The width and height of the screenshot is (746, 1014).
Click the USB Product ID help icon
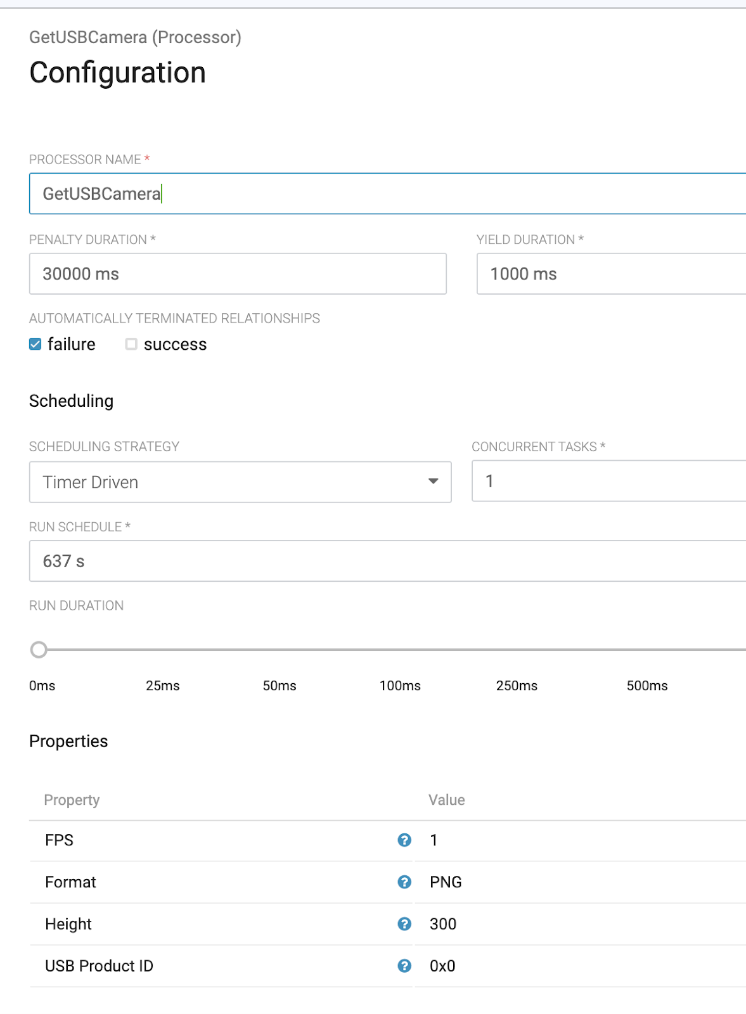click(x=404, y=966)
